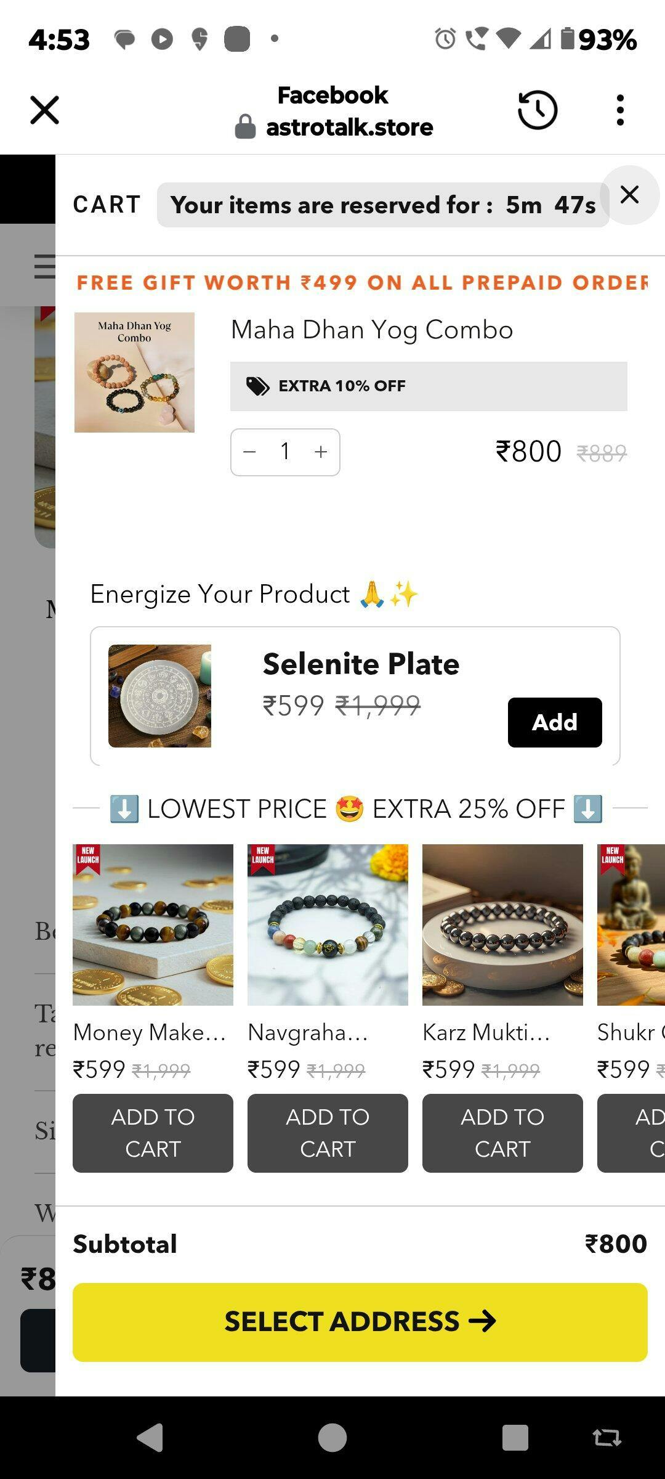Decrease Maha Dhan Yog Combo quantity
Screen dimensions: 665x1479
(249, 452)
